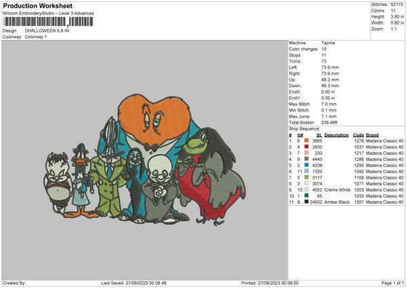Click the Height value '3.80 in'
407x288 pixels.
tap(397, 16)
